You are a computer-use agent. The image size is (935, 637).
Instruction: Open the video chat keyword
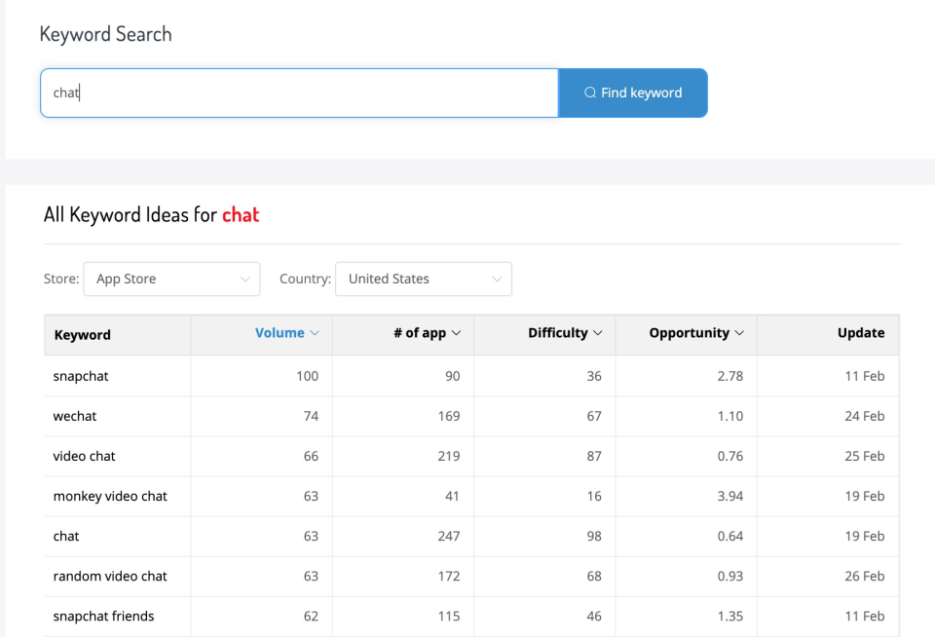click(x=84, y=456)
